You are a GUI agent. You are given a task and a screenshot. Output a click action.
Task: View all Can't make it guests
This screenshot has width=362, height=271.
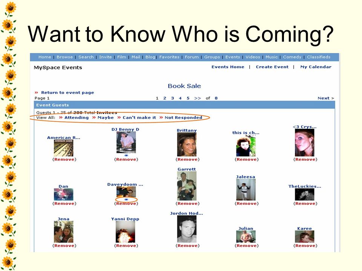pyautogui.click(x=139, y=117)
